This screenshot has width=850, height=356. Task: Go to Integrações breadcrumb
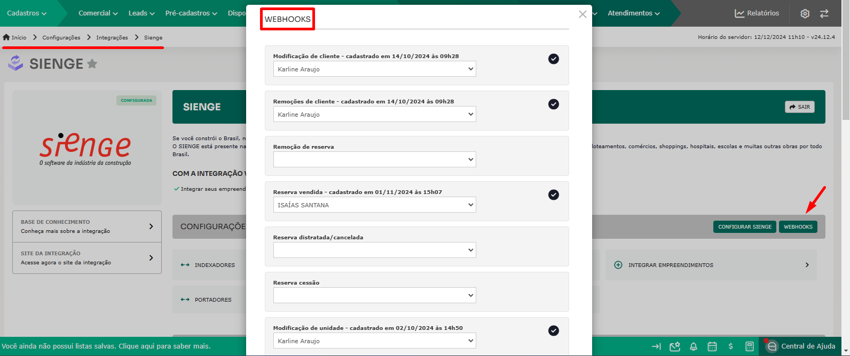coord(112,37)
